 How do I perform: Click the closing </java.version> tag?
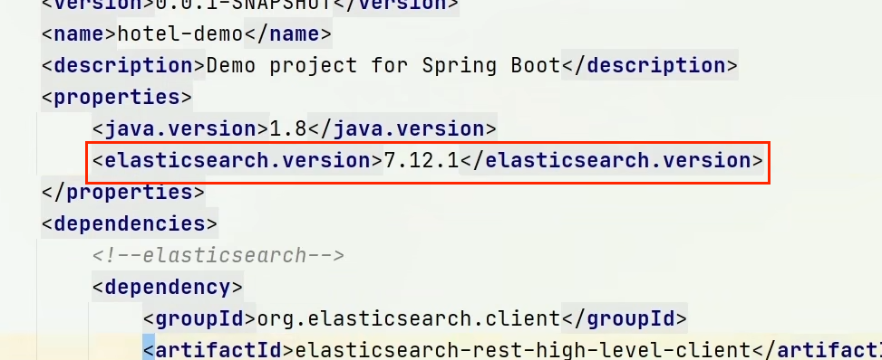[402, 129]
